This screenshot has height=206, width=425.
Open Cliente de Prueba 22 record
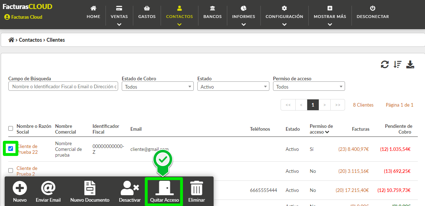[27, 149]
